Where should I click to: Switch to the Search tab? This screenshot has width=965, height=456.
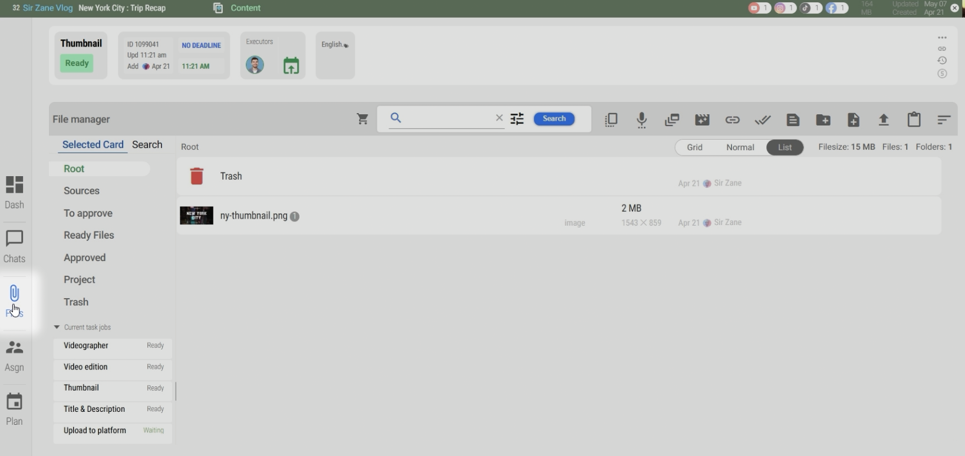click(147, 145)
